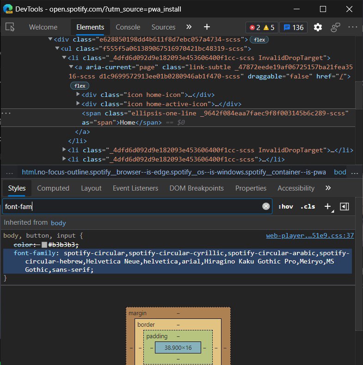Add a new style rule
The width and height of the screenshot is (363, 365).
pyautogui.click(x=327, y=206)
